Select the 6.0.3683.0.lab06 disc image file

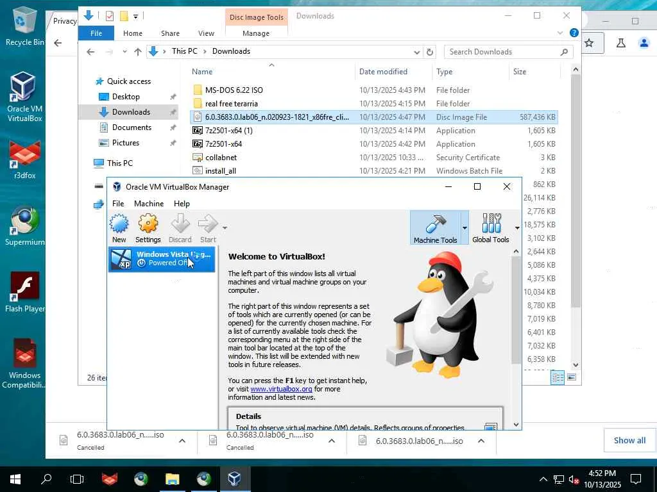pos(374,117)
